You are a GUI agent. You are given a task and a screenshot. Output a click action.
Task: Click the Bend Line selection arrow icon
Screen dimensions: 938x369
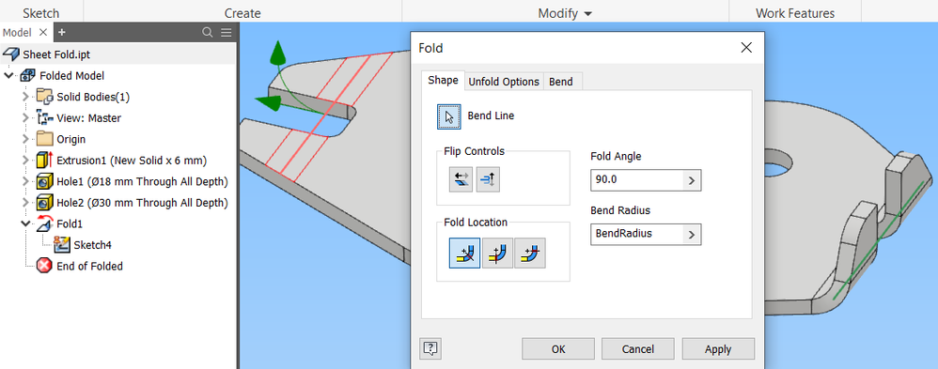coord(448,116)
